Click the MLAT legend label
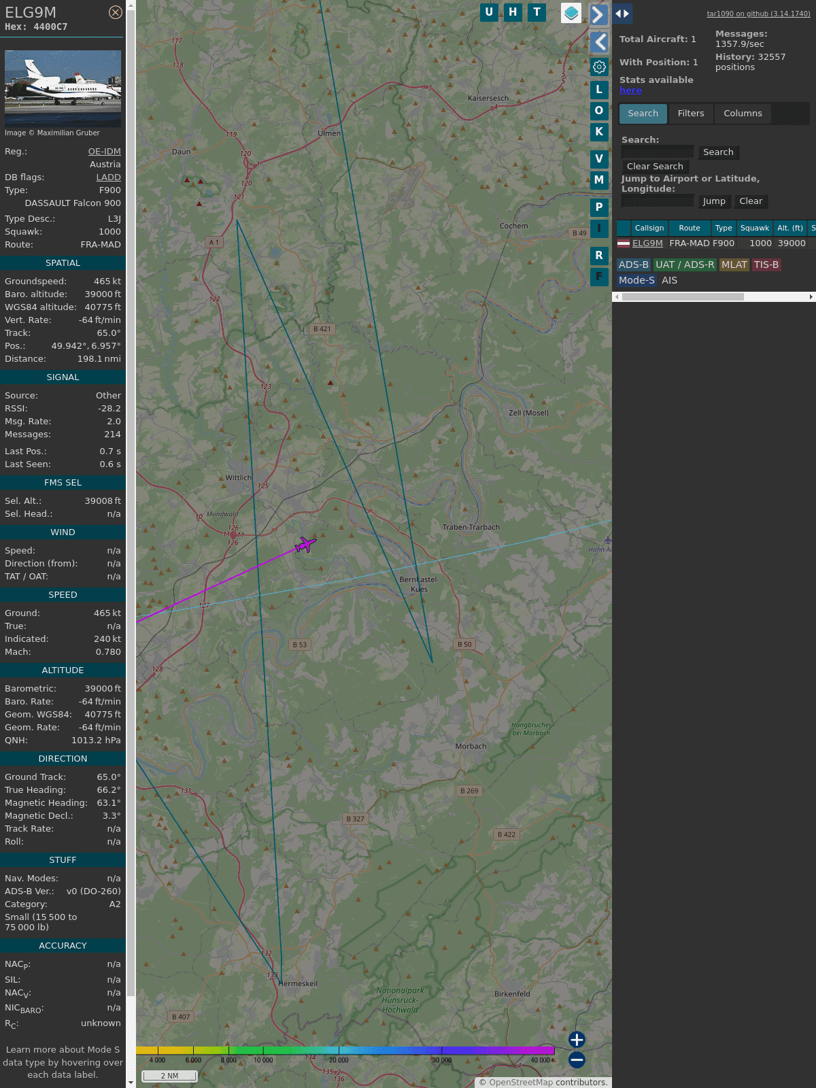Viewport: 816px width, 1088px height. 734,265
